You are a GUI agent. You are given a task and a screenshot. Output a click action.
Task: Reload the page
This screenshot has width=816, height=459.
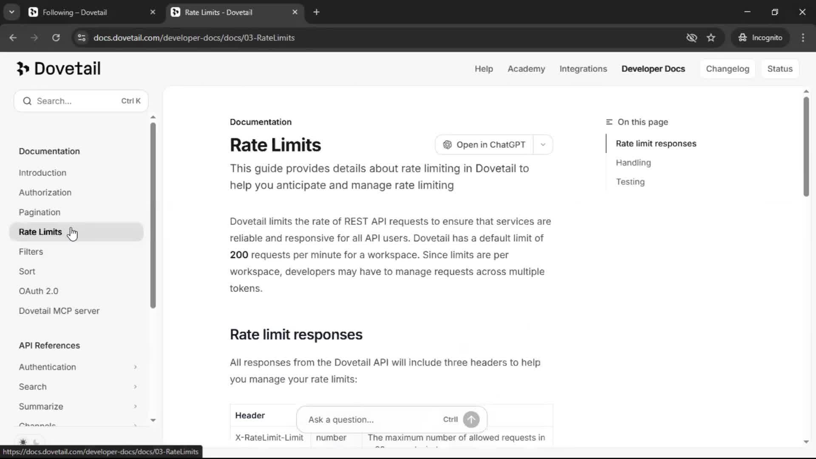pos(56,38)
